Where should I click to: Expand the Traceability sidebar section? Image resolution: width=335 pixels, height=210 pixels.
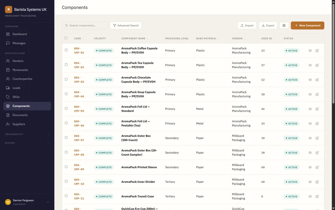coord(48,134)
